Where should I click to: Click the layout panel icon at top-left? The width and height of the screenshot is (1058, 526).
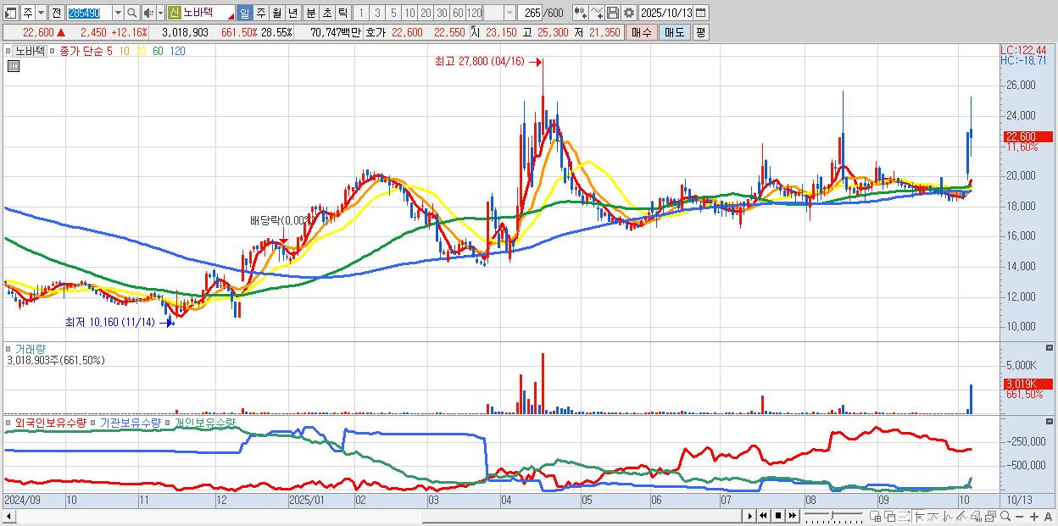pos(10,13)
